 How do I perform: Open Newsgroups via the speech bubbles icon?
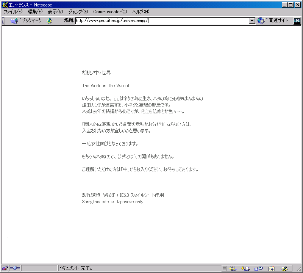[x=258, y=268]
